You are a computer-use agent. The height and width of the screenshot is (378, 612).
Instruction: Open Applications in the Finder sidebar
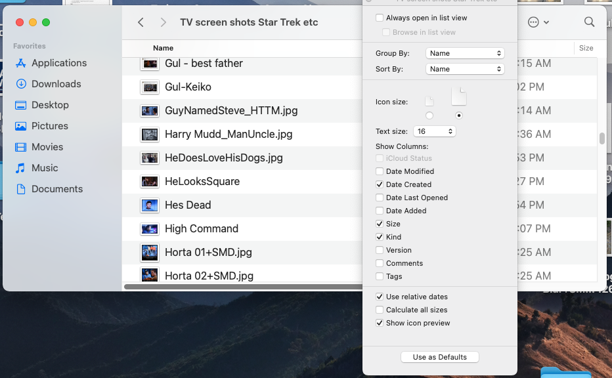(x=51, y=63)
